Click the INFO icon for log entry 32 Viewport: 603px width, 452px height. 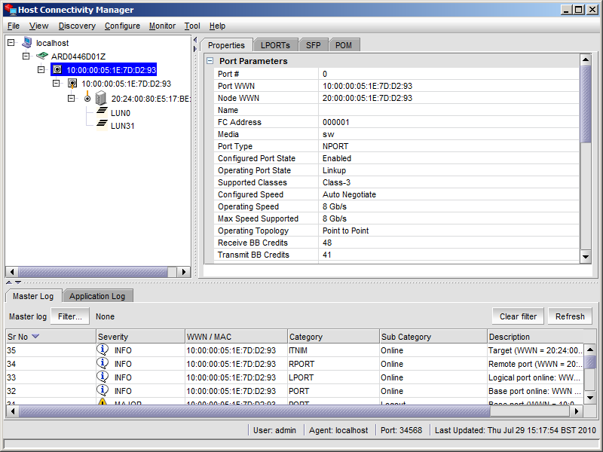[103, 390]
